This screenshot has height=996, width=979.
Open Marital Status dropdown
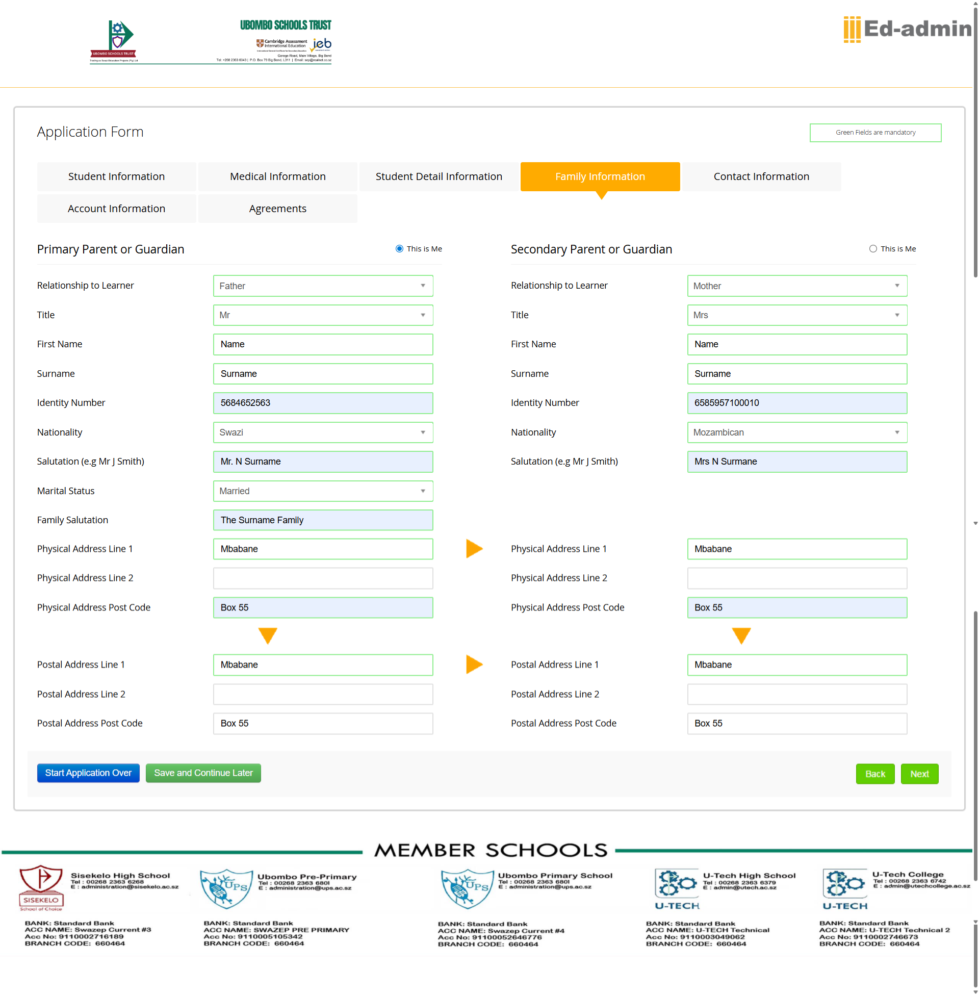[x=323, y=491]
